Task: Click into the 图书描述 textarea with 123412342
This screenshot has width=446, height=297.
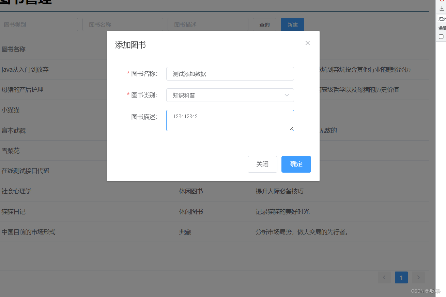Action: (x=230, y=120)
